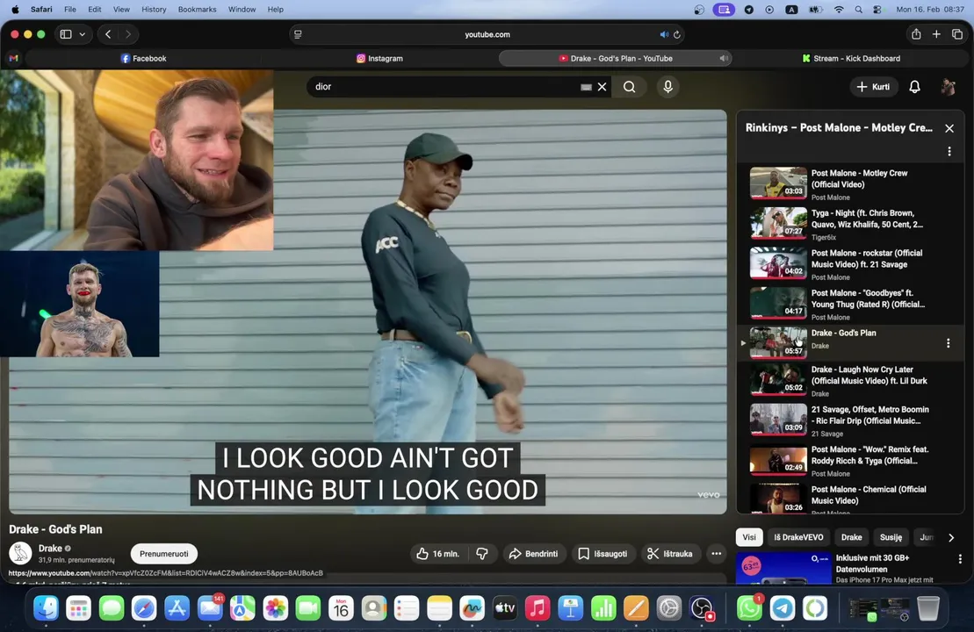Open the account avatar menu

click(x=948, y=87)
